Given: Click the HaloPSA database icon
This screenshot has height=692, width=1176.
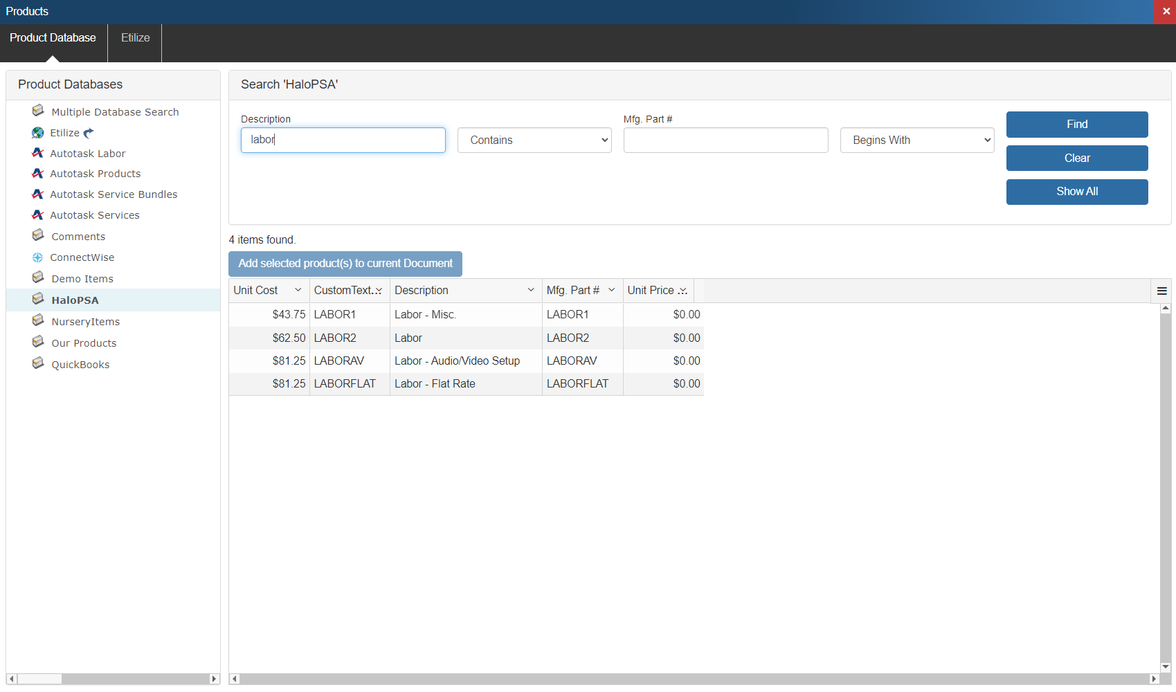Looking at the screenshot, I should click(x=37, y=299).
